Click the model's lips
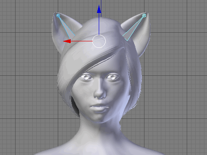 [x=100, y=107]
